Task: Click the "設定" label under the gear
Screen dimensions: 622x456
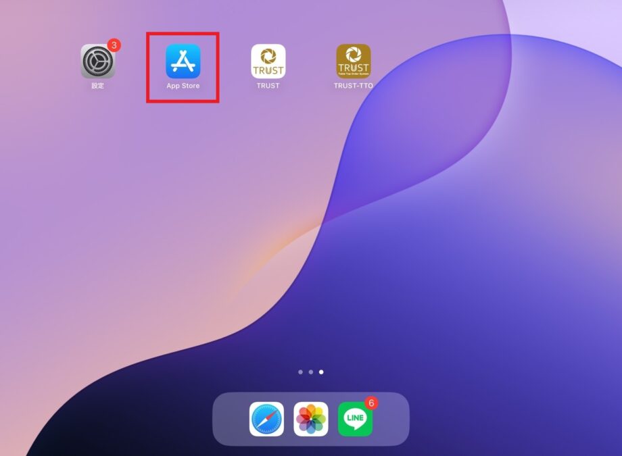Action: click(x=98, y=86)
